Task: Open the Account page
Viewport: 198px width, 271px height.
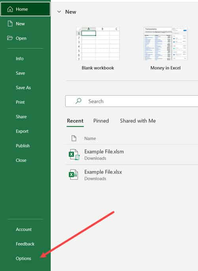Action: coord(24,229)
